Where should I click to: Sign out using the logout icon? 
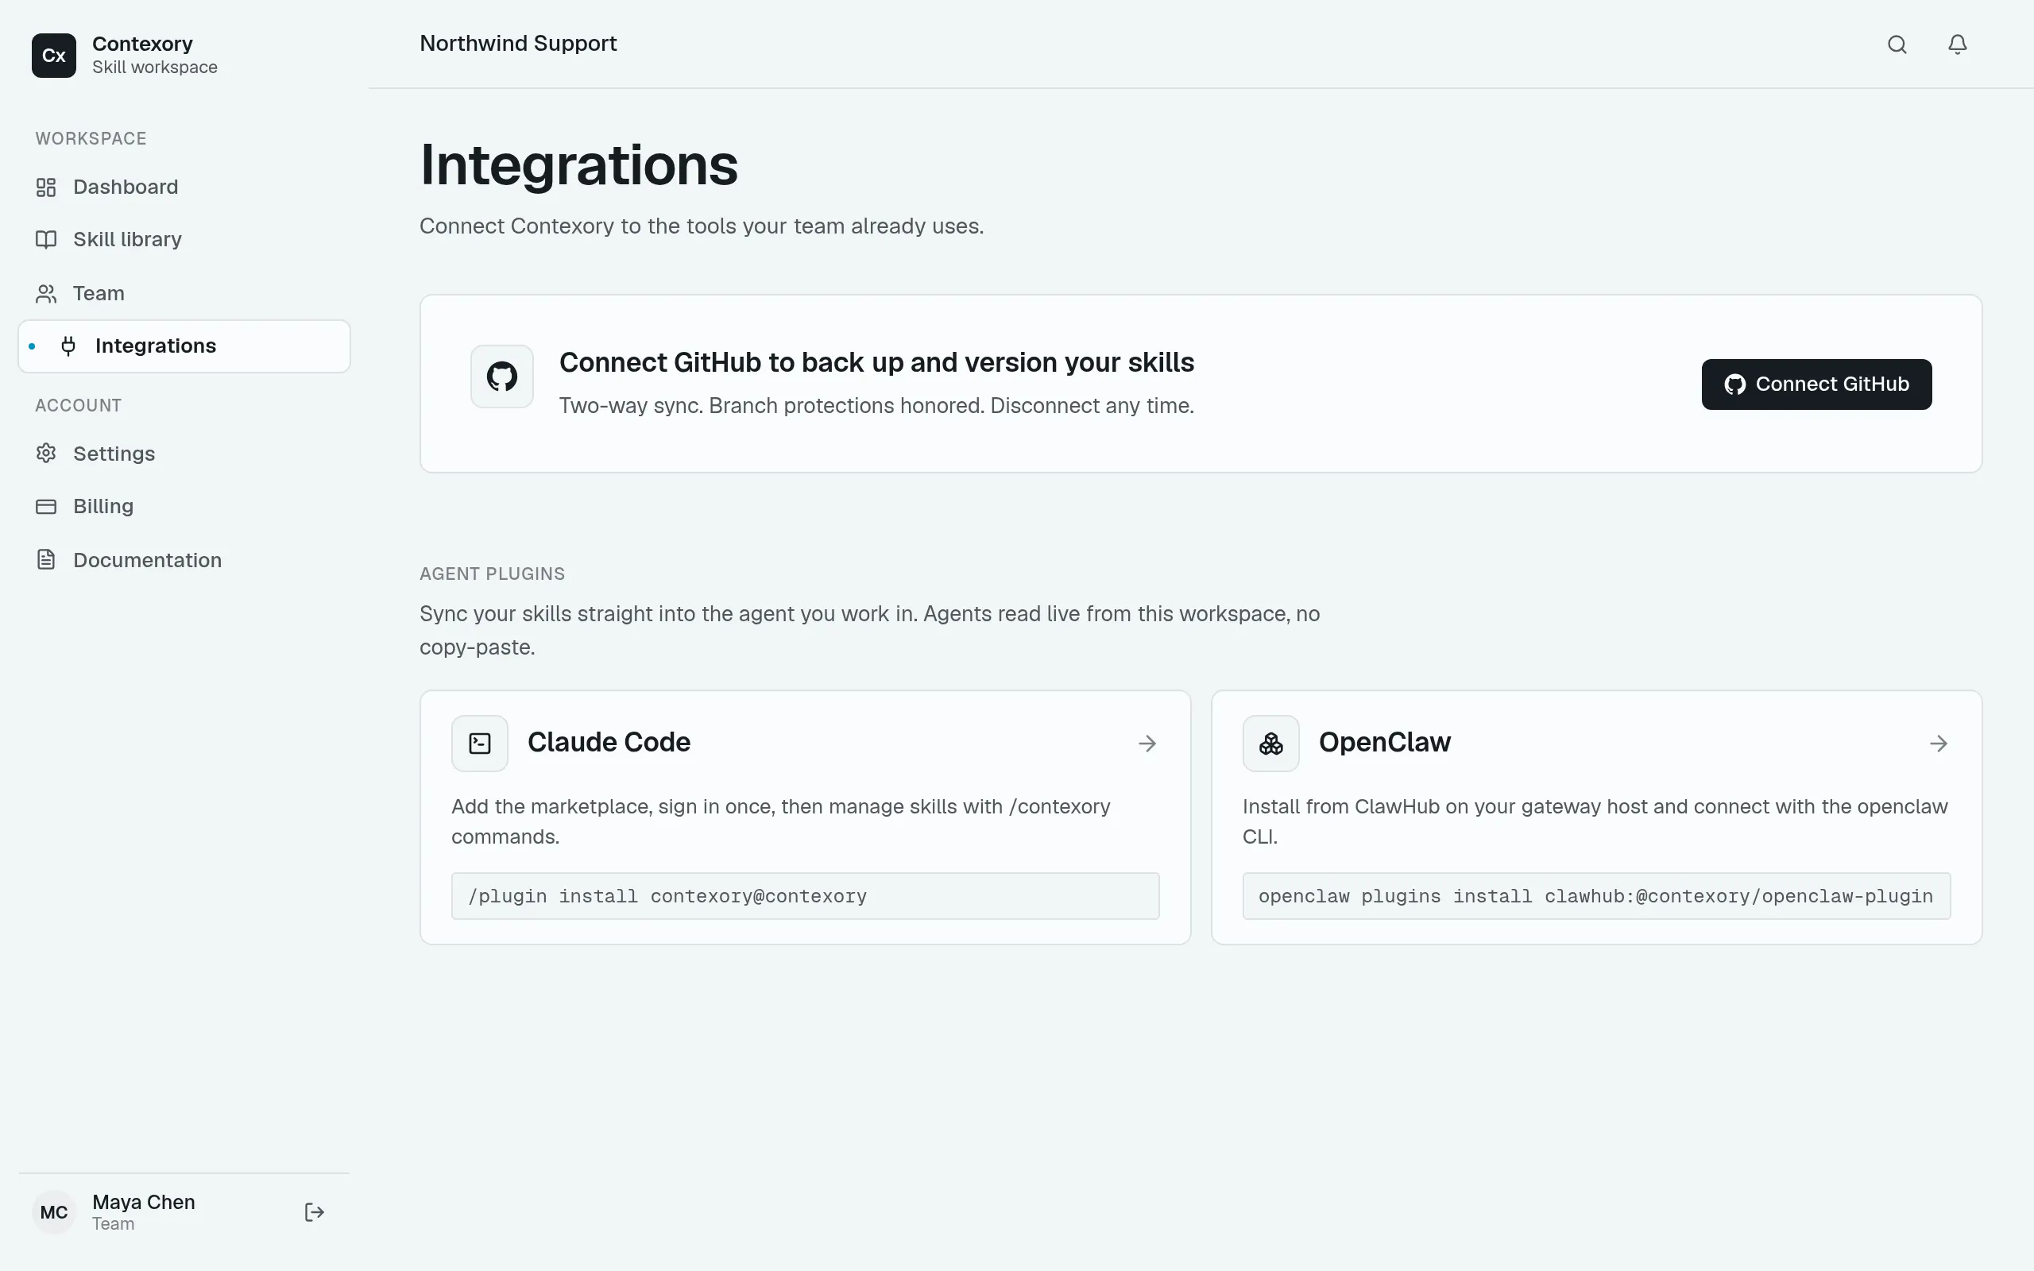coord(315,1212)
